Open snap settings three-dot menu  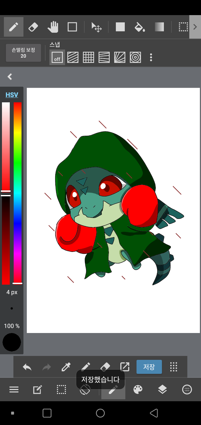point(151,57)
